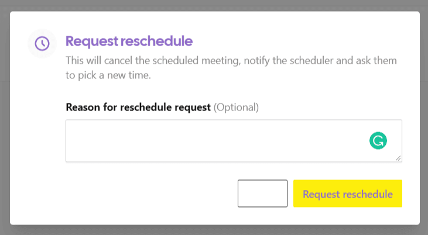The image size is (428, 235).
Task: Click the gray overlay above the dialog box
Action: 214,5
